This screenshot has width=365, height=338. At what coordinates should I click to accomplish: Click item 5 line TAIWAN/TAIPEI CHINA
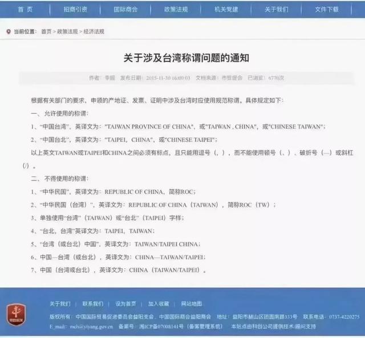click(116, 244)
